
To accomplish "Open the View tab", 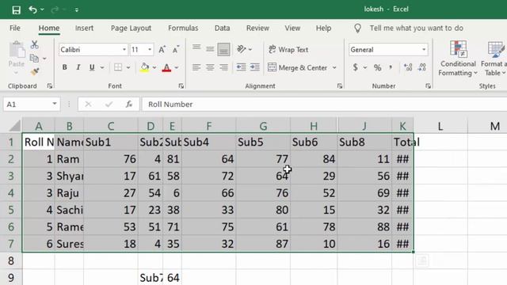I will 292,28.
